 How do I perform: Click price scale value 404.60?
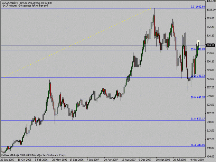point(211,156)
